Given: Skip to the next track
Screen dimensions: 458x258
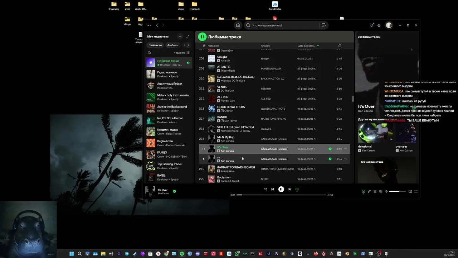Looking at the screenshot, I should coord(290,189).
